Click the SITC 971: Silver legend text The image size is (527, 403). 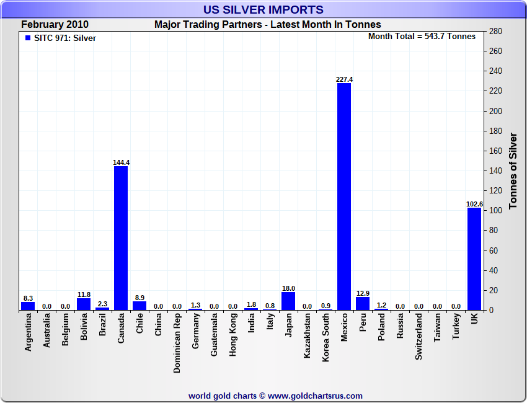click(x=65, y=38)
